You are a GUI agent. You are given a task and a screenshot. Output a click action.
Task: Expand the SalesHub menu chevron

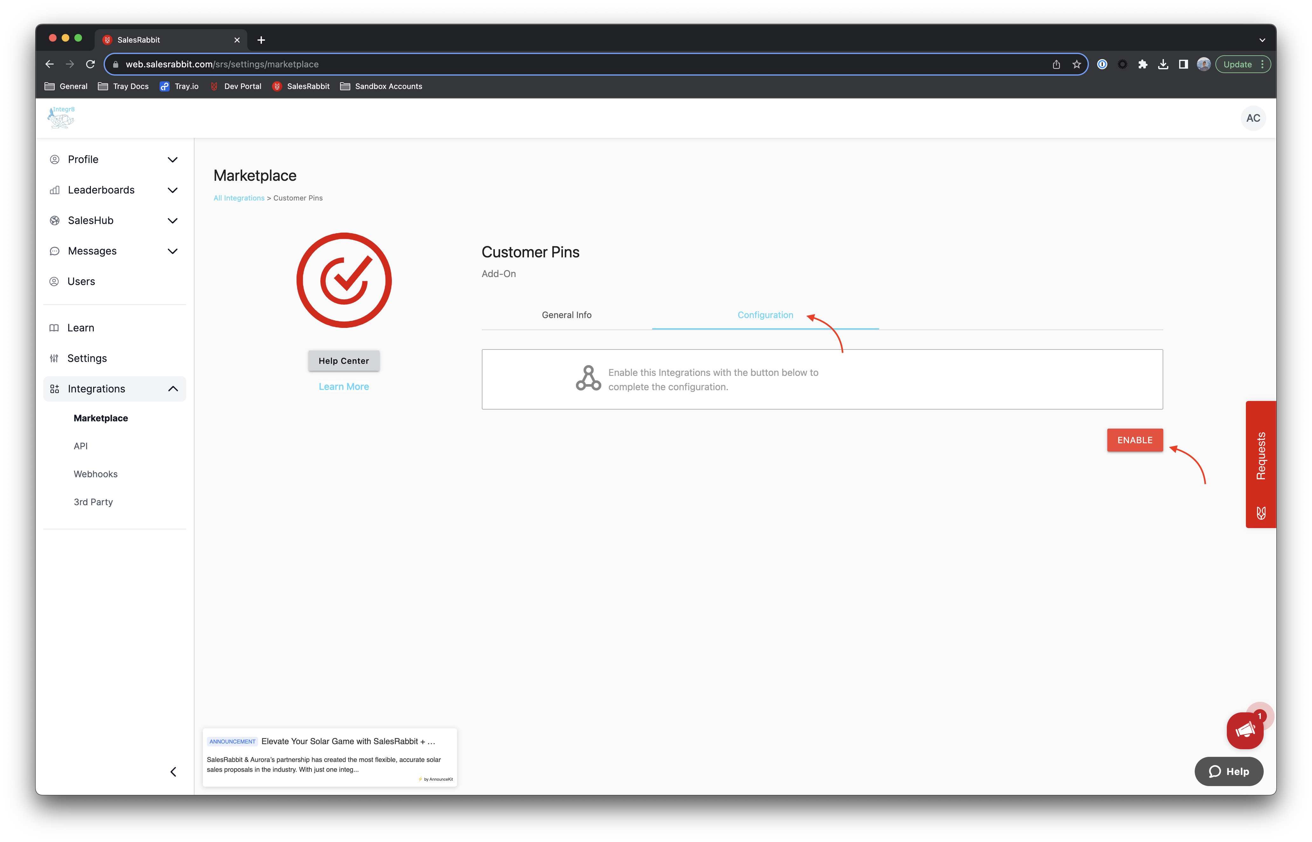[x=172, y=221]
